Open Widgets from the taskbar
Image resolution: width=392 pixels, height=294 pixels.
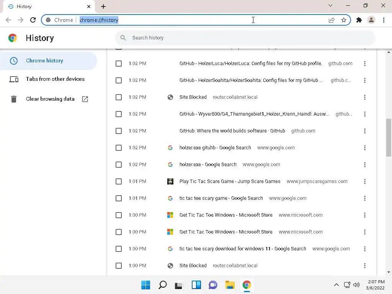(x=196, y=285)
